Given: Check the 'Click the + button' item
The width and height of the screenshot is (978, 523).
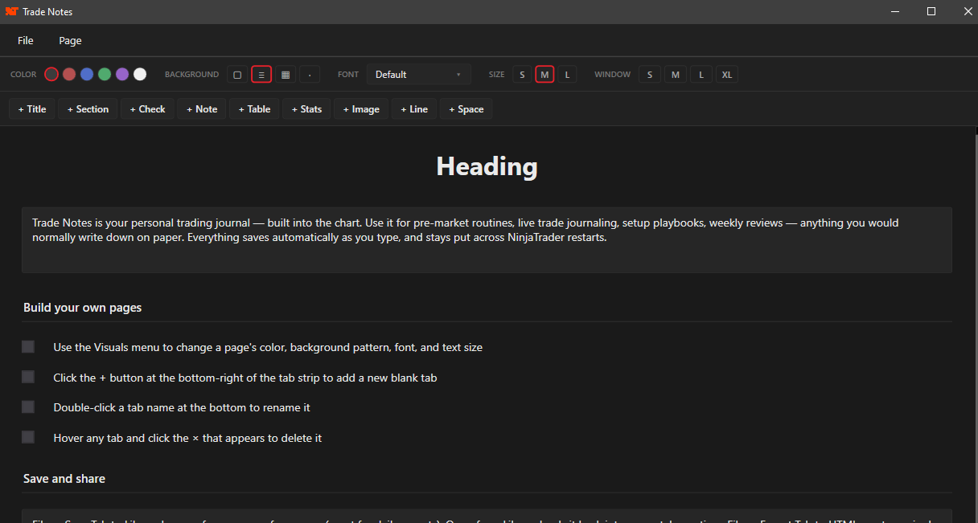Looking at the screenshot, I should (x=28, y=377).
